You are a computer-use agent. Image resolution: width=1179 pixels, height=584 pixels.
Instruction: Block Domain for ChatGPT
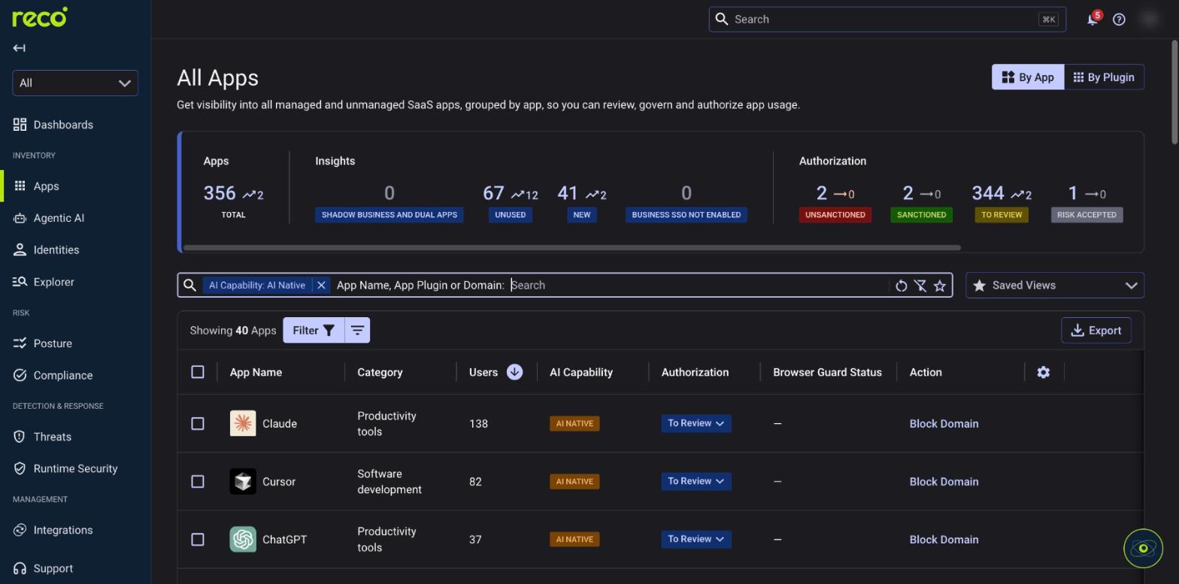coord(944,540)
